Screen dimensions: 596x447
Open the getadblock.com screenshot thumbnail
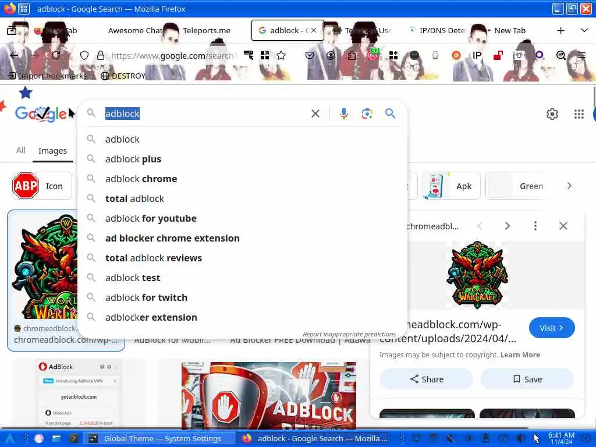click(x=79, y=393)
